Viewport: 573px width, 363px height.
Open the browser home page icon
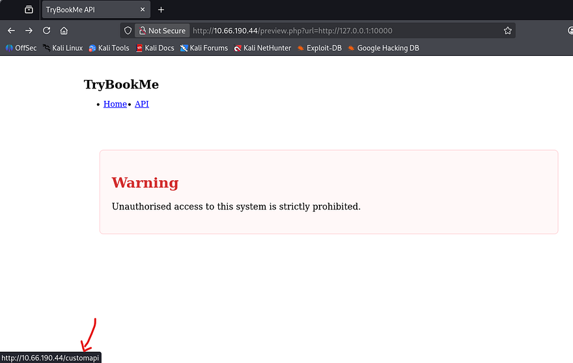[x=64, y=31]
